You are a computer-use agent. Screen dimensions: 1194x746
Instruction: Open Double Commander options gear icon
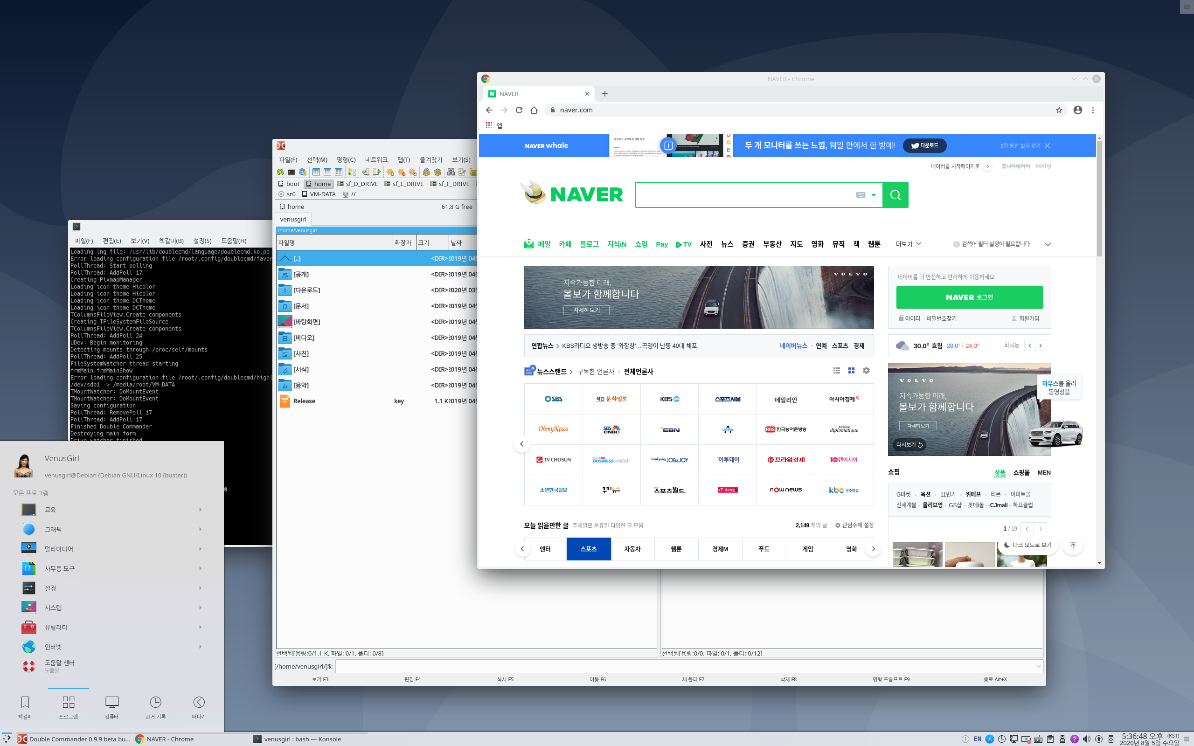tap(302, 172)
